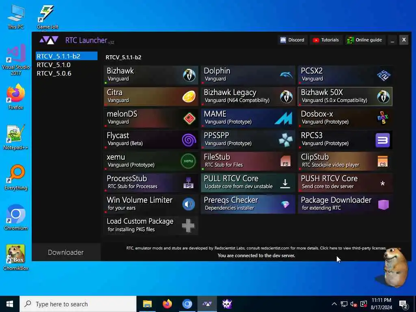This screenshot has height=312, width=416.
Task: Click the Flycast purple spiral icon
Action: tap(189, 140)
